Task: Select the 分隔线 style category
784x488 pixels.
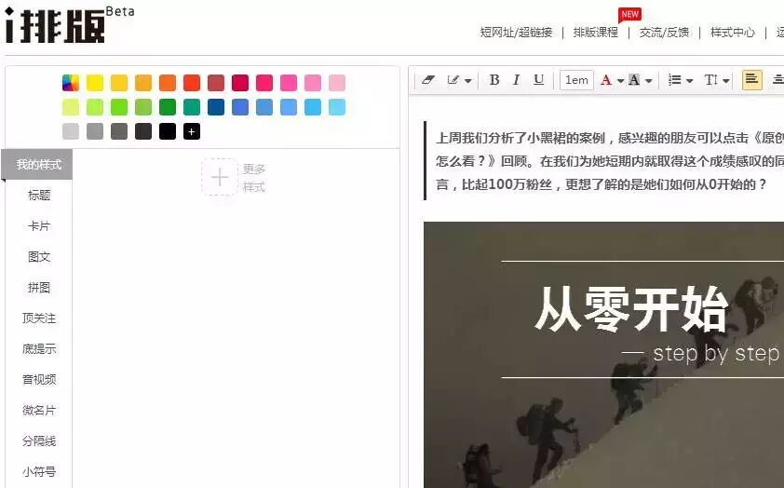Action: pos(39,441)
